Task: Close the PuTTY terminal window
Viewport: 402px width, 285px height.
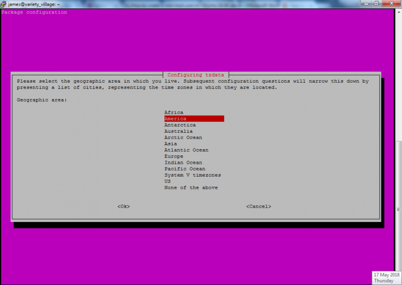Action: click(392, 4)
